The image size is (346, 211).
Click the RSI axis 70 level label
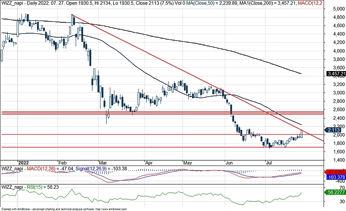[342, 188]
